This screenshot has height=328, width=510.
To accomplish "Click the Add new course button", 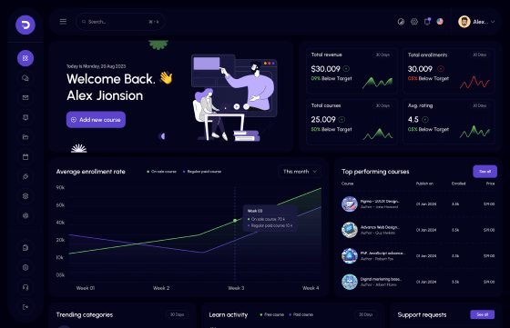I will click(x=96, y=120).
